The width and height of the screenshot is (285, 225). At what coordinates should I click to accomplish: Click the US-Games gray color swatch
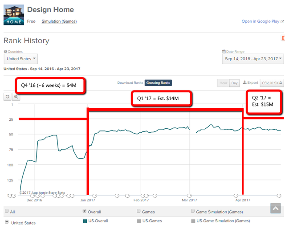pos(139,221)
